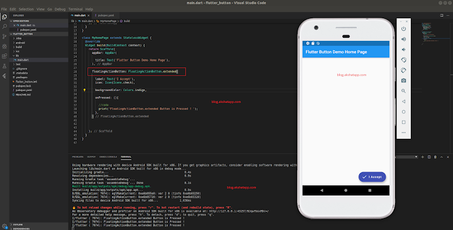The image size is (453, 230).
Task: Close main.dart in Open Editors list
Action: 14,25
